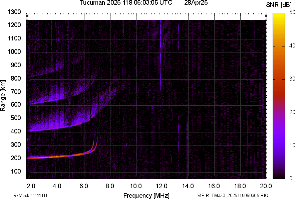
Task: Click range tick label '1200'
Action: pos(14,25)
